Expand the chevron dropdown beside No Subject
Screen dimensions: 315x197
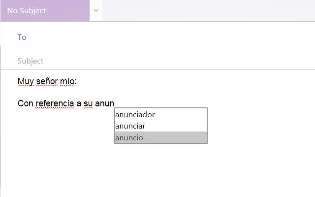96,10
